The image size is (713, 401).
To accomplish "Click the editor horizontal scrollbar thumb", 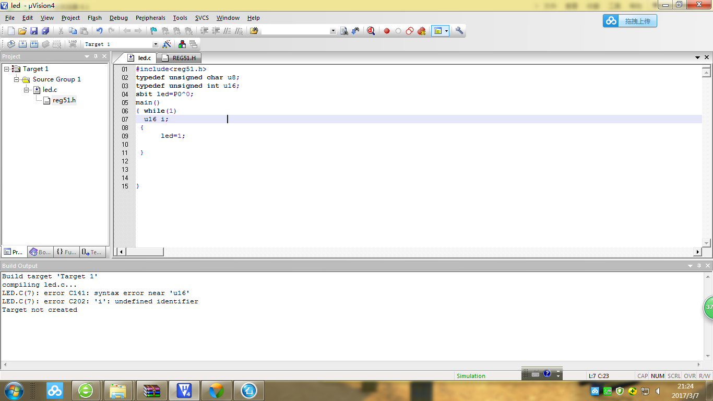I will (x=145, y=252).
